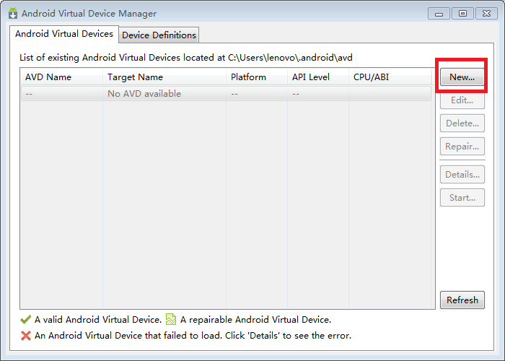Sort by the Target Name column header
The image size is (505, 361).
164,77
